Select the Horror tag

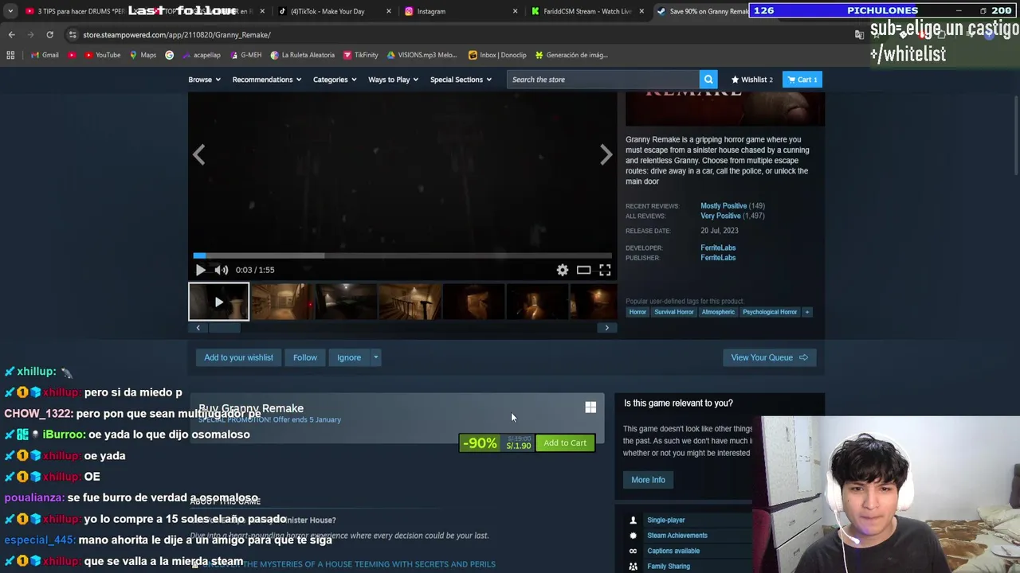click(637, 312)
